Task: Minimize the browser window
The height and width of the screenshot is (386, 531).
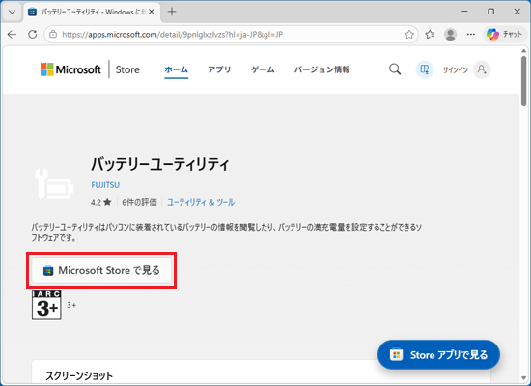Action: [464, 12]
